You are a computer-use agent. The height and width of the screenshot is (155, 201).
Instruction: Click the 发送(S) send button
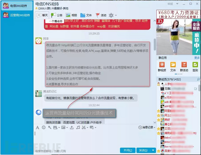pyautogui.click(x=143, y=150)
